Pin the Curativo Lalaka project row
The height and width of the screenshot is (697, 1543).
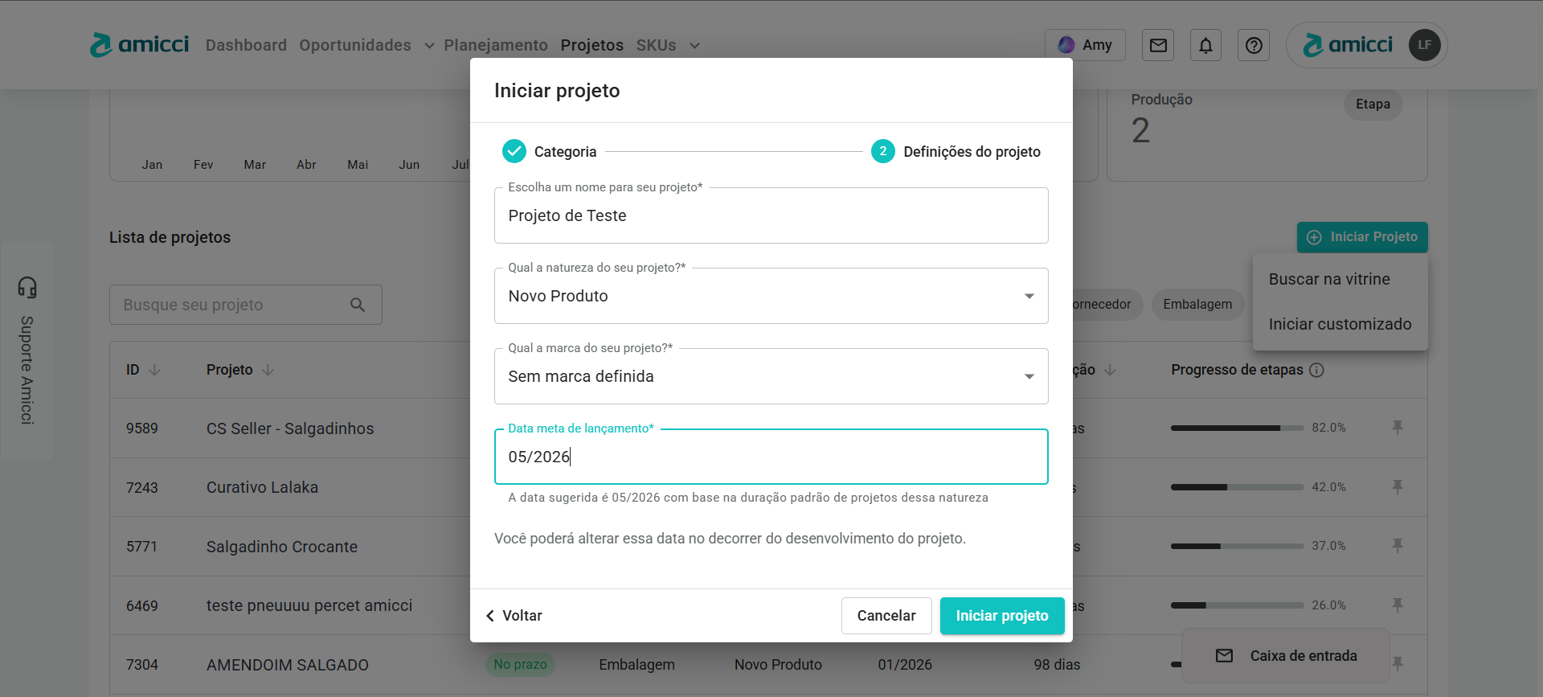(1398, 487)
